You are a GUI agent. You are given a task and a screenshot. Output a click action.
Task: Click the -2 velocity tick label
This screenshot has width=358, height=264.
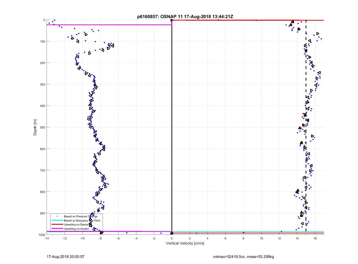click(x=154, y=238)
